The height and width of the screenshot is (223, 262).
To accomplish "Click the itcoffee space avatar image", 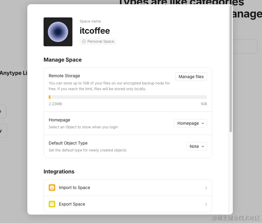I will [58, 32].
